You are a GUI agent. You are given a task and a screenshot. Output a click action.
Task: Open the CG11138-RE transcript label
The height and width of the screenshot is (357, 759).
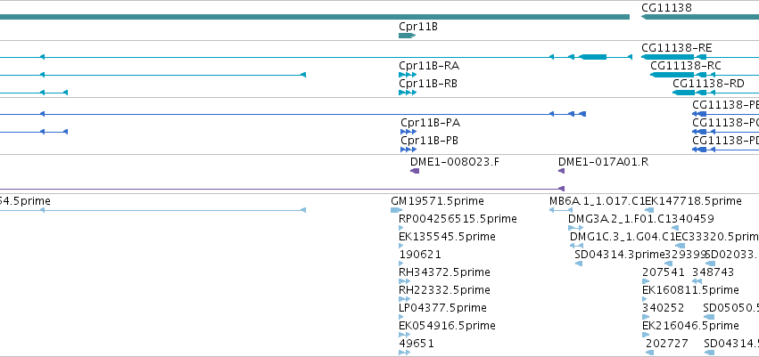tap(677, 48)
